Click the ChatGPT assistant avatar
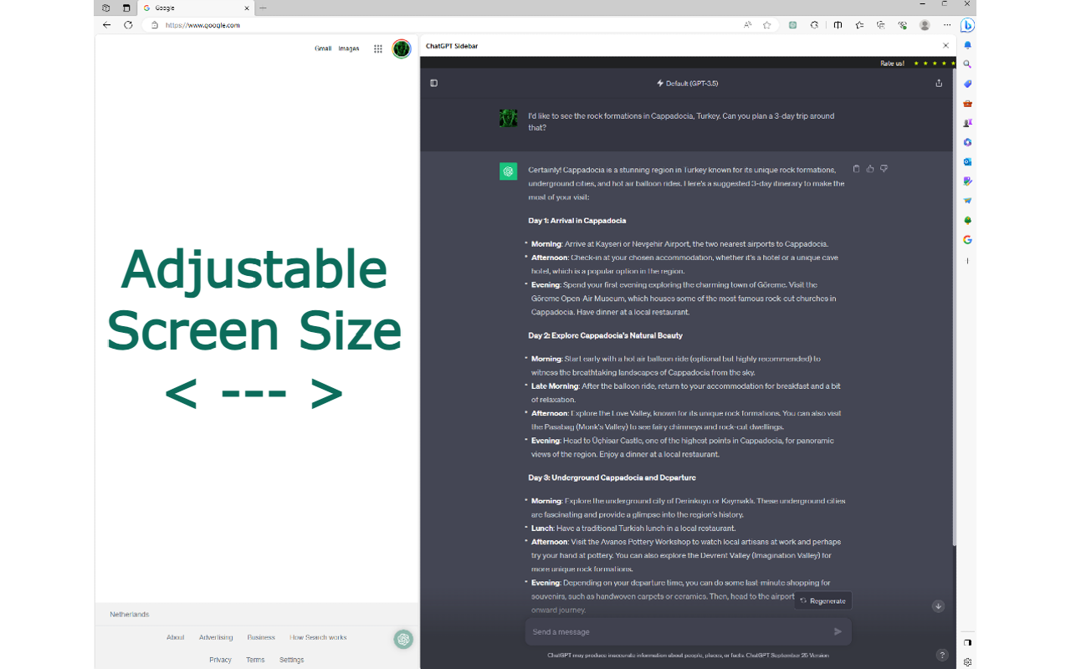 508,171
